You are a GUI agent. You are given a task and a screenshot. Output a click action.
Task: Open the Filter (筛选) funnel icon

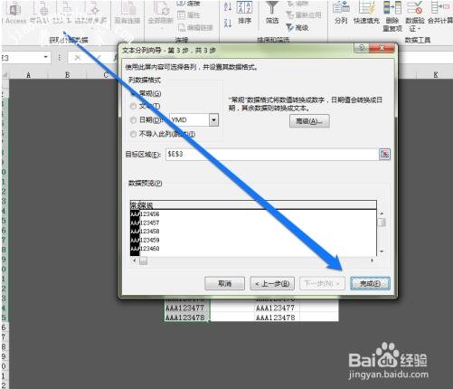[272, 7]
